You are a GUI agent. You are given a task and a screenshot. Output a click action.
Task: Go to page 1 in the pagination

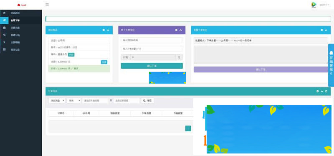pos(188,128)
